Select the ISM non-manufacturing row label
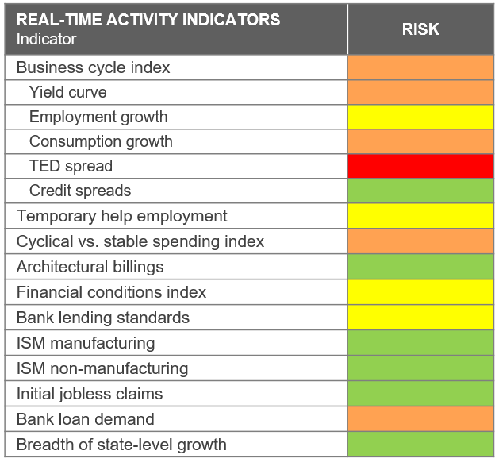 (x=102, y=368)
